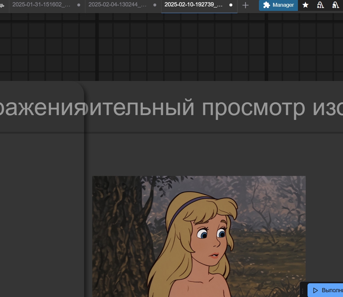
Task: Select the partially visible leftmost workflow tab
Action: click(x=3, y=5)
